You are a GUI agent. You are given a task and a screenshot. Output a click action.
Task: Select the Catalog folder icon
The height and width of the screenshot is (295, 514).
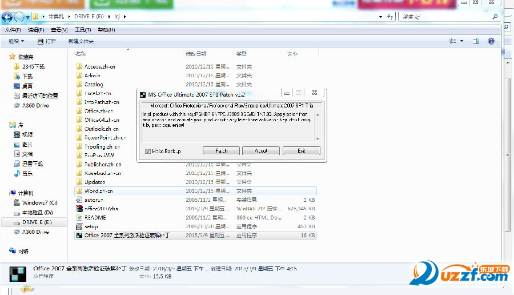click(x=79, y=85)
